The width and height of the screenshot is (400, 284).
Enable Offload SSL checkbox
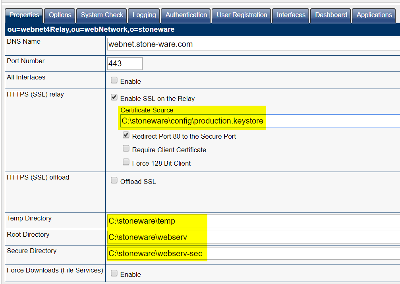[114, 180]
